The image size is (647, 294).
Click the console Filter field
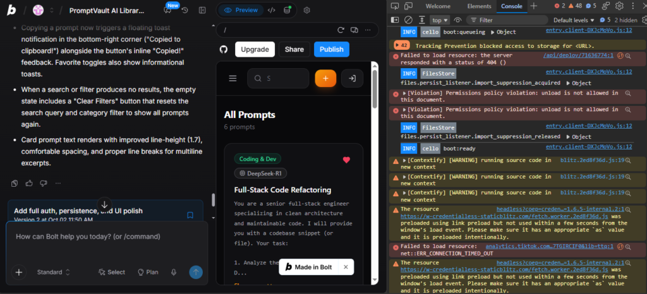(x=507, y=20)
